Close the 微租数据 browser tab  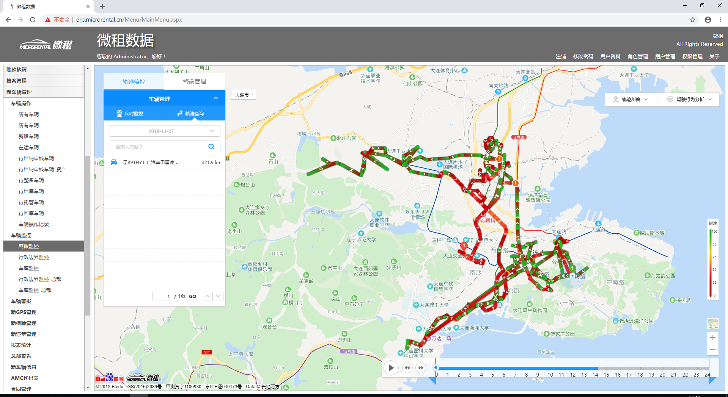click(88, 6)
